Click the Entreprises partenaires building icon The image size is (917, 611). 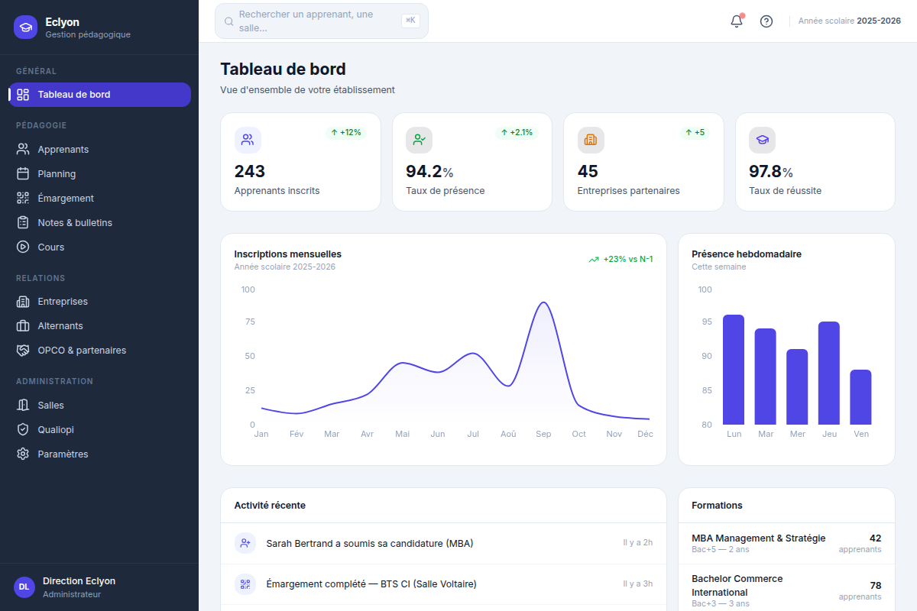click(591, 140)
